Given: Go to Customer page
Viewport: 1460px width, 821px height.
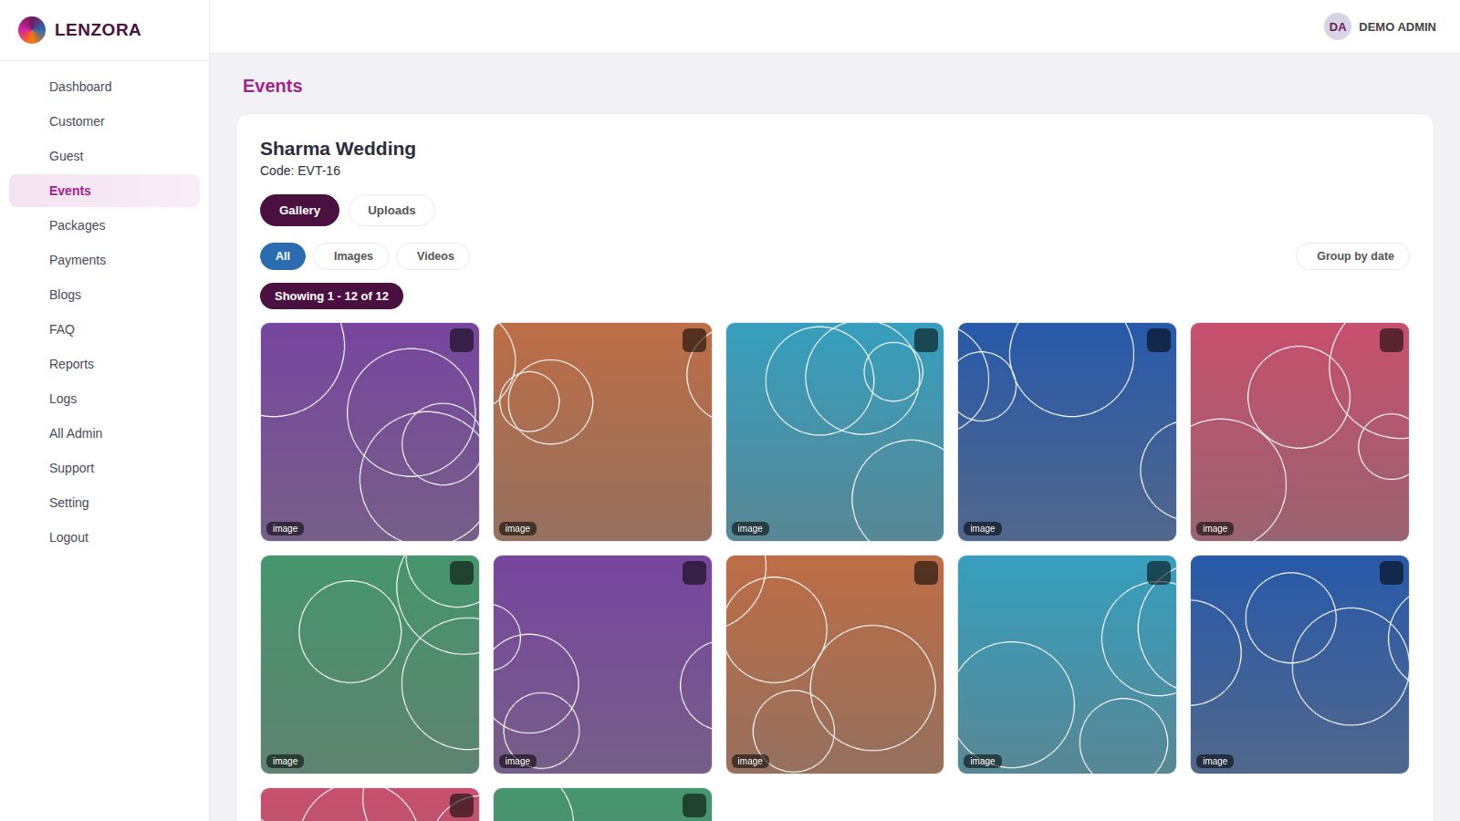Looking at the screenshot, I should (x=104, y=121).
